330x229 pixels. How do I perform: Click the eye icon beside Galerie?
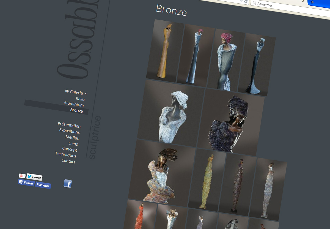point(67,91)
